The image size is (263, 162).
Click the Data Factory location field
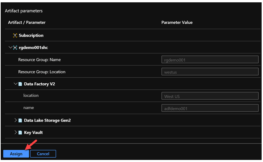209,96
